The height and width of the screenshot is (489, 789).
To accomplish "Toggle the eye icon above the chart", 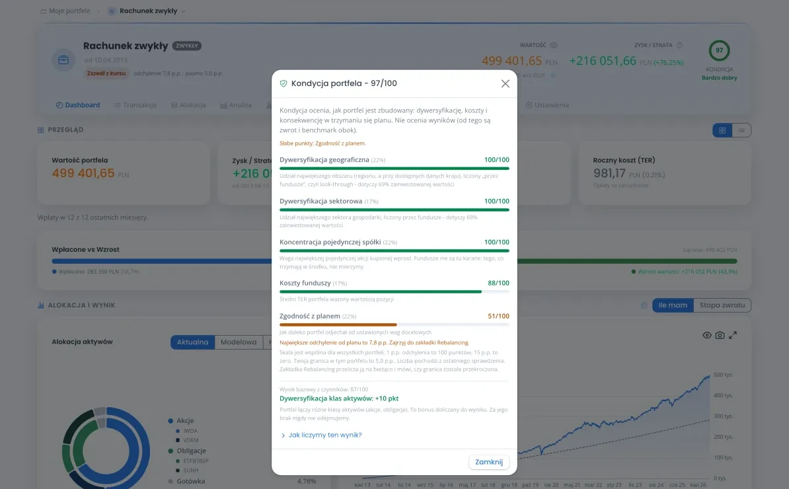I will 707,335.
